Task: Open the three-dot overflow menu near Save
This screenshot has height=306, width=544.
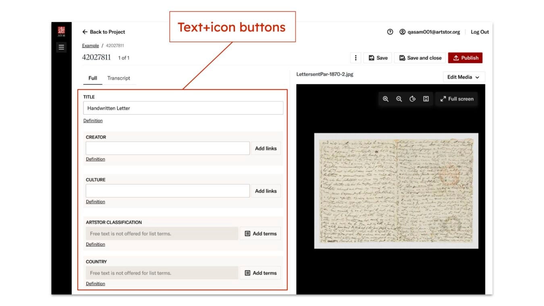Action: coord(355,58)
